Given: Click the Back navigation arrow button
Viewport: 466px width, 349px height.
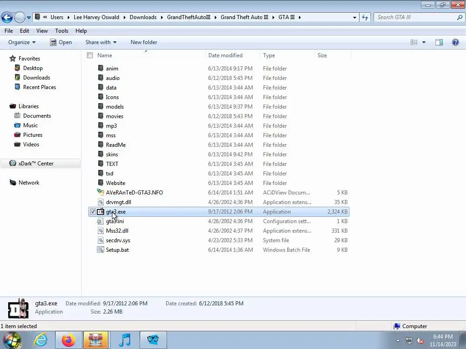Looking at the screenshot, I should pyautogui.click(x=7, y=18).
